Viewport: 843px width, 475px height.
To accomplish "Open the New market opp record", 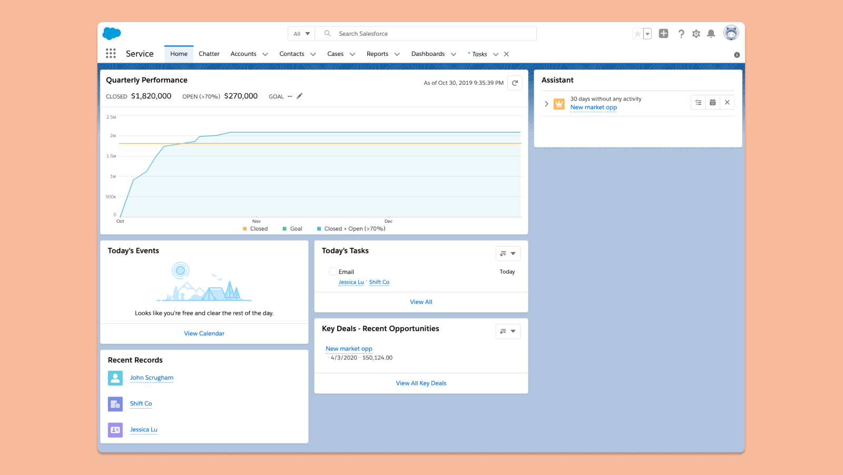I will (349, 348).
